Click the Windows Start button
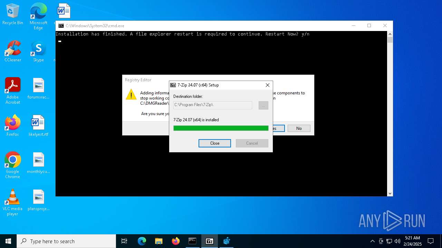 coord(8,241)
